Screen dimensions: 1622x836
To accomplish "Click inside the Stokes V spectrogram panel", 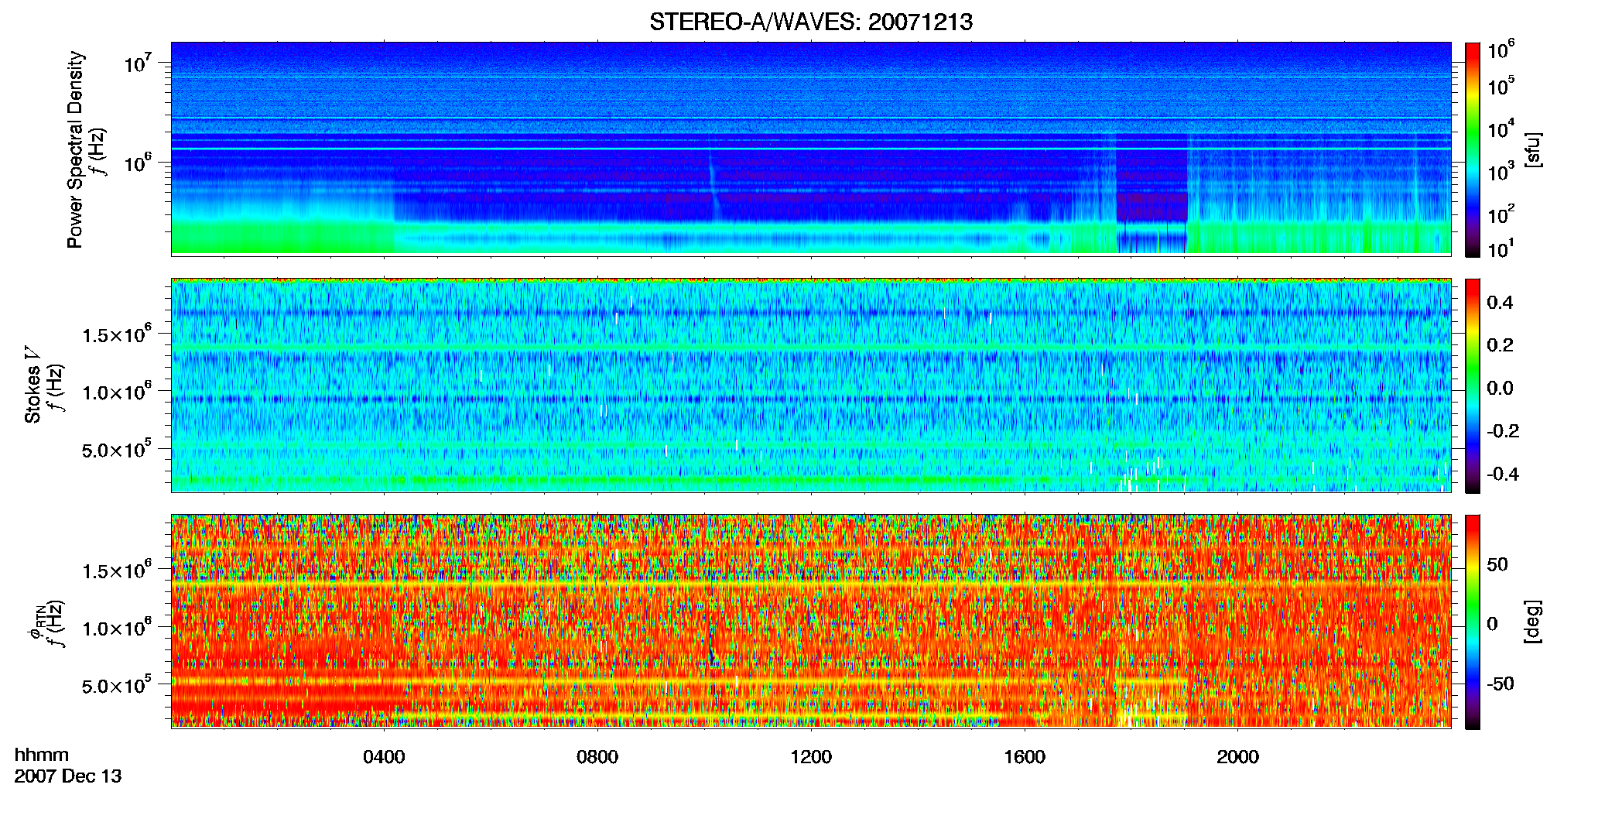I will (x=811, y=385).
